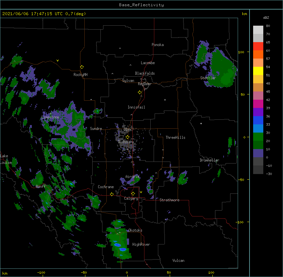Select the magenta 39–42 dBZ legend swatch

click(x=258, y=104)
